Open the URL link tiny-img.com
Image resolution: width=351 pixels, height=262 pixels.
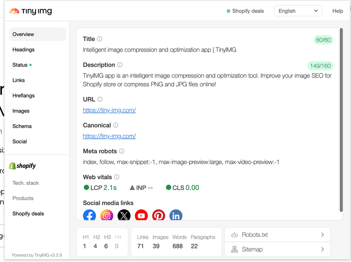tap(109, 110)
